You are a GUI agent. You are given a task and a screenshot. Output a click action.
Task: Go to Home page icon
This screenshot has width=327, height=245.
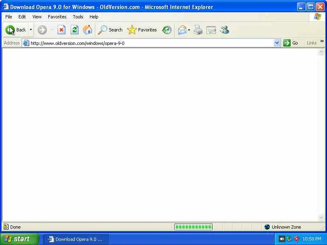(87, 30)
